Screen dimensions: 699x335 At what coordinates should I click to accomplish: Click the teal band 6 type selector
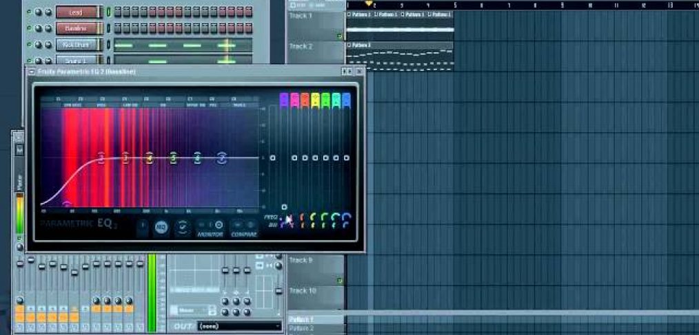pyautogui.click(x=336, y=100)
